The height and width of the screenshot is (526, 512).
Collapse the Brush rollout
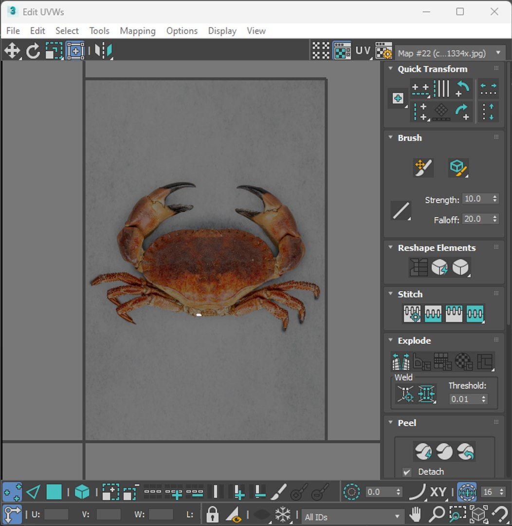pos(390,137)
